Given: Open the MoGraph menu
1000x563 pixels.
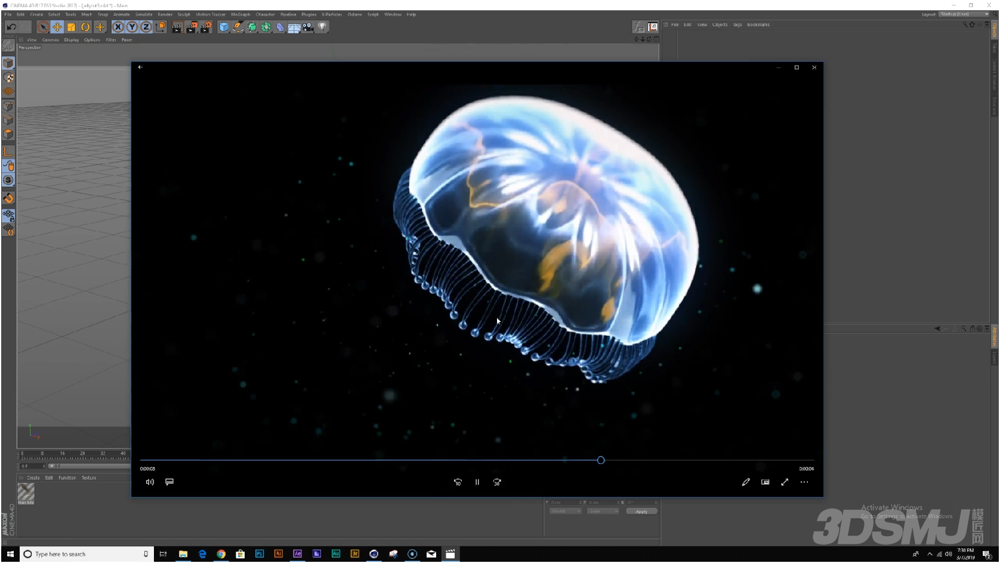Looking at the screenshot, I should [x=240, y=14].
